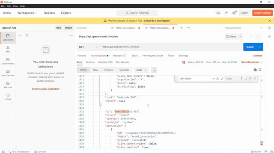Switch to the Headers (7) request tab
The image size is (274, 154).
pos(120,56)
